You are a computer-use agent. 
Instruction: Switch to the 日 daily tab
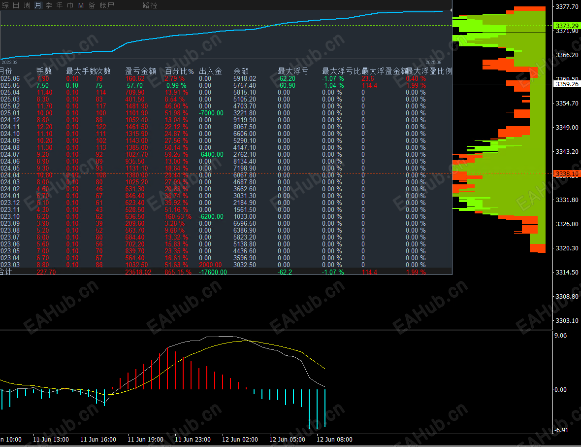(x=16, y=5)
